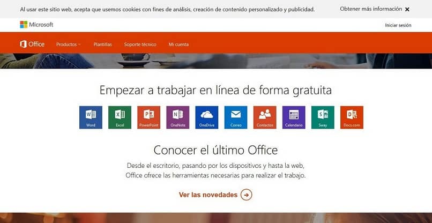Image resolution: width=432 pixels, height=223 pixels.
Task: Open the OneDrive cloud tile
Action: tap(207, 117)
